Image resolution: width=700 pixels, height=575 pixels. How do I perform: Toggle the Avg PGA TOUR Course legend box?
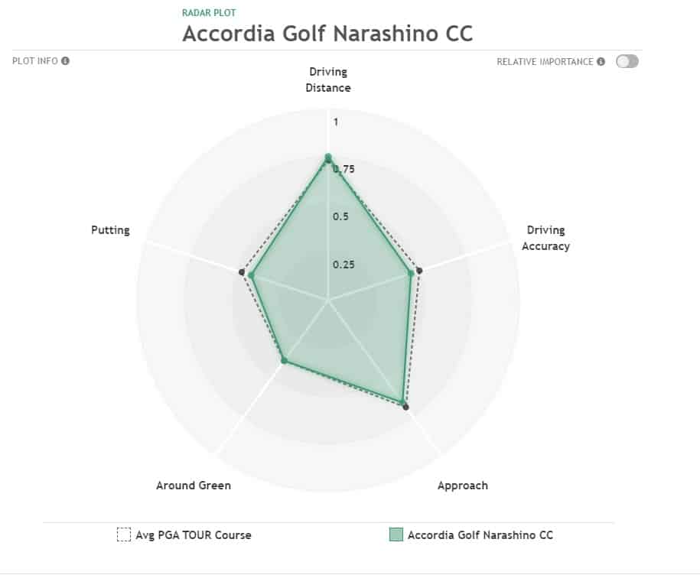pos(124,534)
